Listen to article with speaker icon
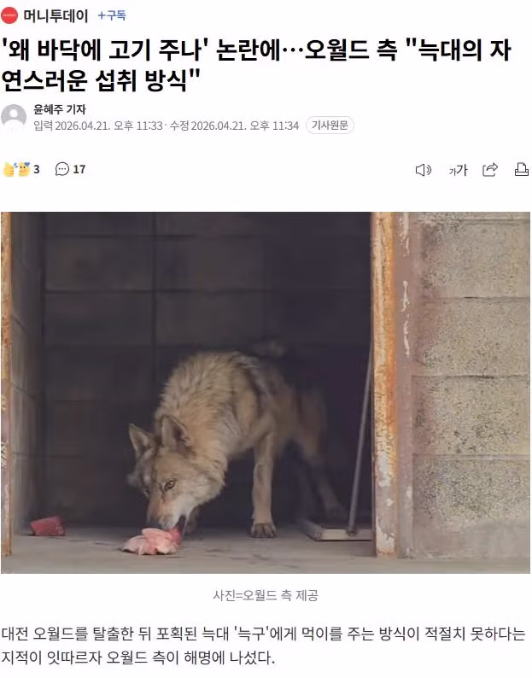 [x=424, y=170]
